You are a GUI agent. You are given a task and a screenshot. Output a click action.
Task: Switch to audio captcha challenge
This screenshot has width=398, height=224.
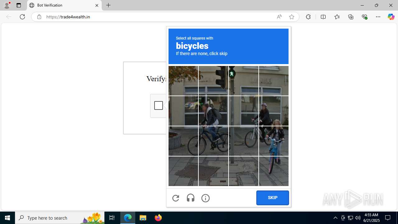pos(191,198)
